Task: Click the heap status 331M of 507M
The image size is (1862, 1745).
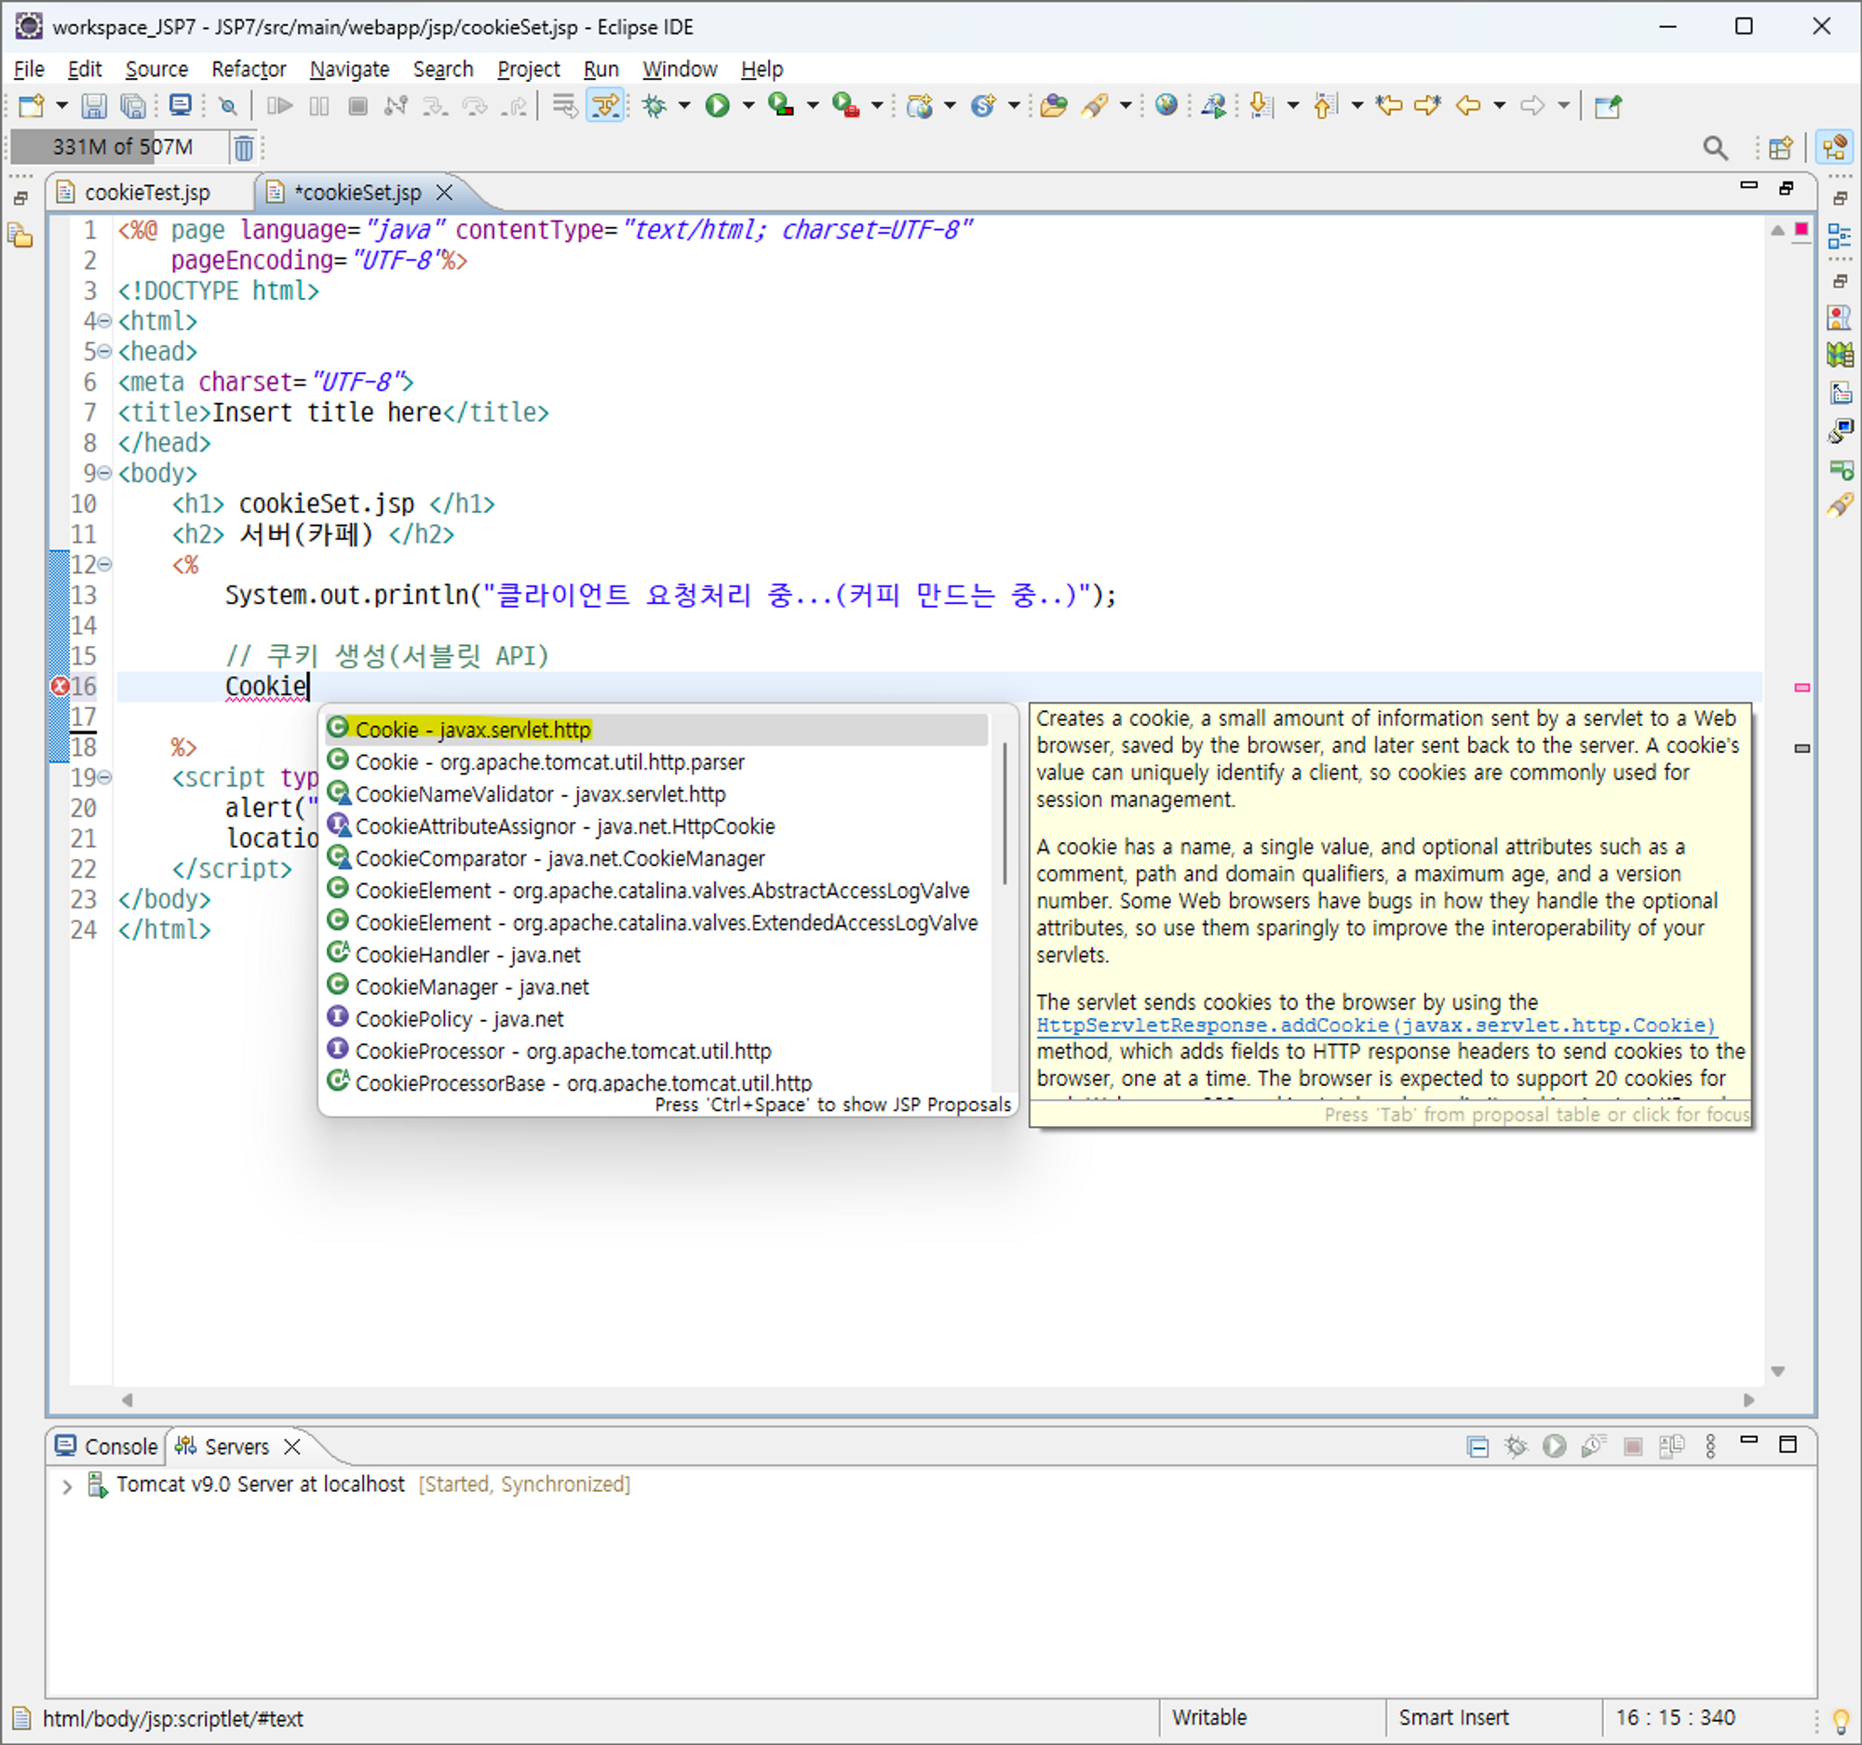Action: [x=122, y=147]
